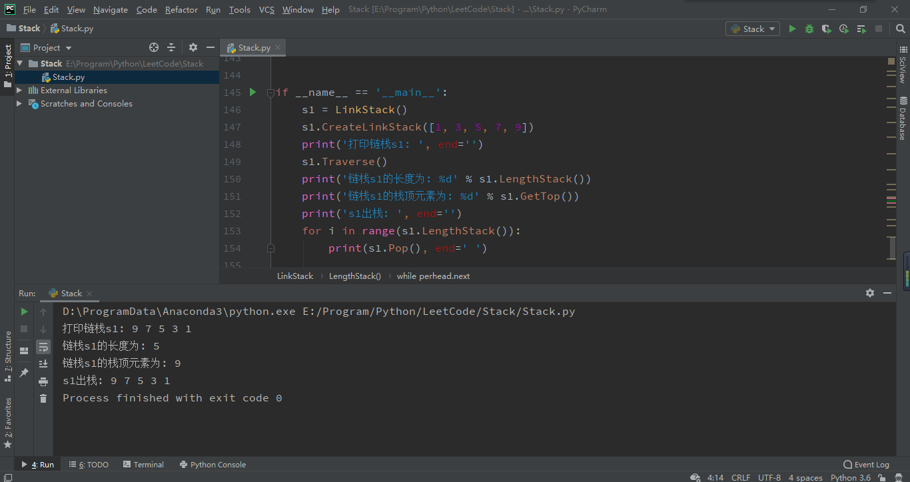Open Run panel settings gear icon
This screenshot has height=482, width=910.
click(870, 293)
